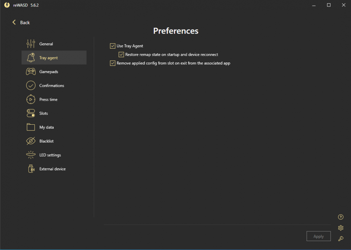Click the Confirmations checkmark circle icon
The width and height of the screenshot is (351, 250).
tap(31, 86)
